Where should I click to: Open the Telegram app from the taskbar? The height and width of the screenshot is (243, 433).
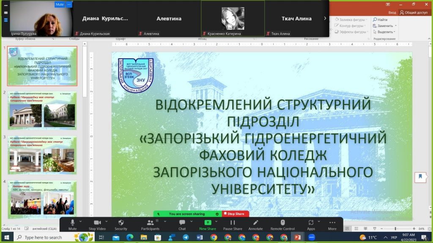coord(186,237)
